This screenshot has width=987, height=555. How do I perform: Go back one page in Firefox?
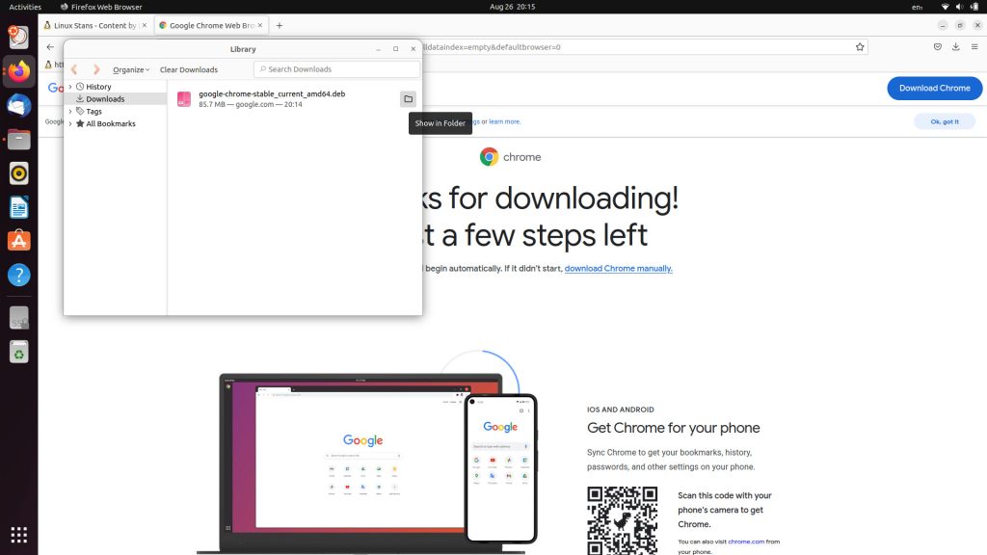(50, 47)
